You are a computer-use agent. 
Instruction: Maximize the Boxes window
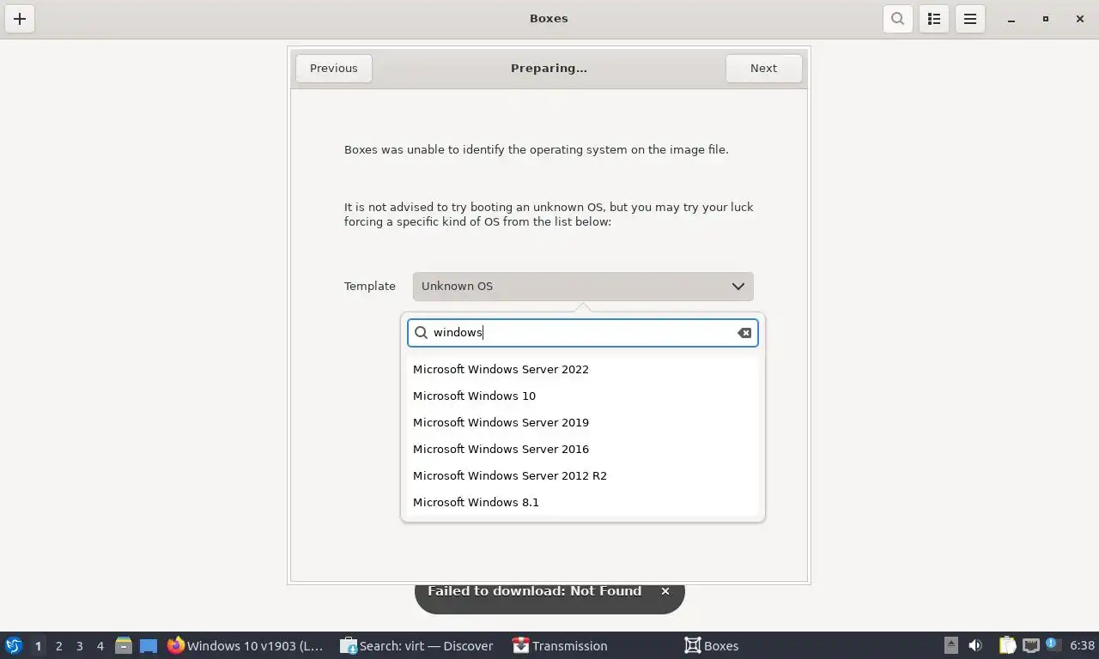click(x=1046, y=19)
